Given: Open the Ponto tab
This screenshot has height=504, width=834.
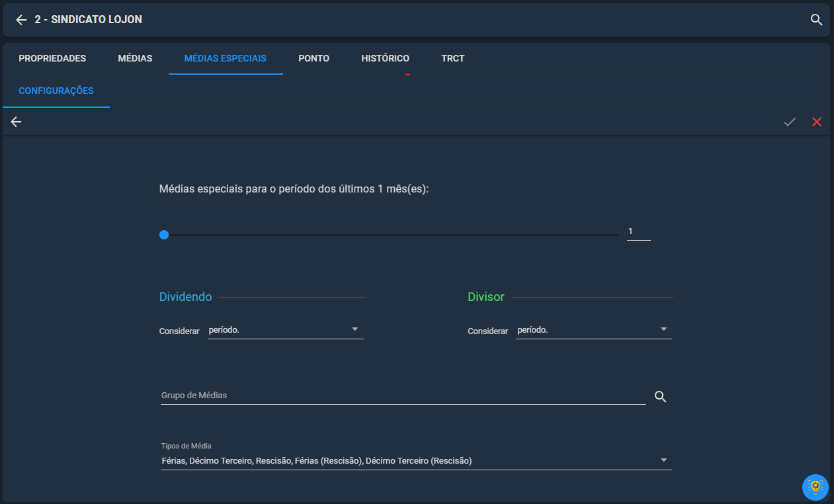Looking at the screenshot, I should click(313, 59).
